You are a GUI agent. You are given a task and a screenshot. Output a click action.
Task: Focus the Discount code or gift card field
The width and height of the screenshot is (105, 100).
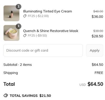click(43, 51)
